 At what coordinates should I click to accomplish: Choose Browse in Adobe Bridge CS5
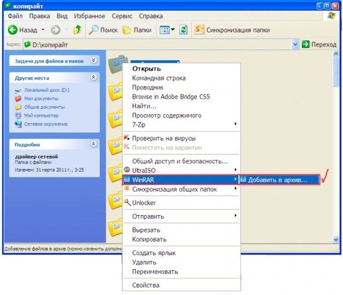[182, 97]
